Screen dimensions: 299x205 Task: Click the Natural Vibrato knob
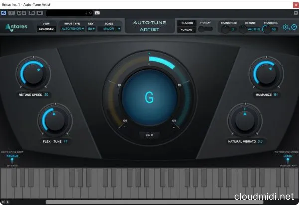click(x=245, y=120)
